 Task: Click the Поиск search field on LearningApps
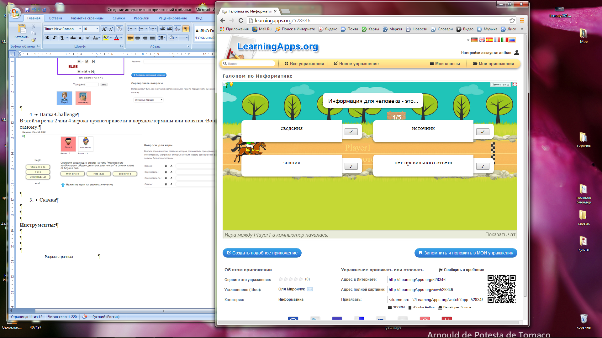(248, 64)
